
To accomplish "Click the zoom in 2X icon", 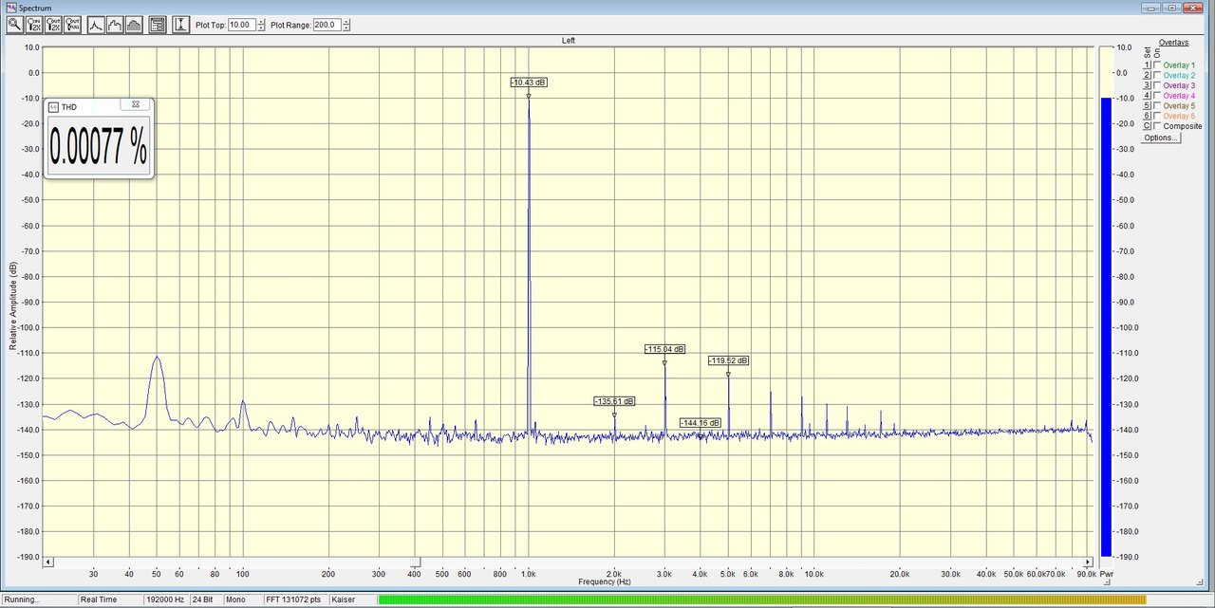I will coord(34,25).
